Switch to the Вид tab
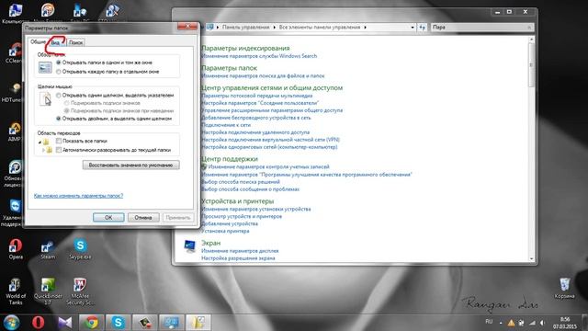The image size is (588, 331). coord(55,42)
